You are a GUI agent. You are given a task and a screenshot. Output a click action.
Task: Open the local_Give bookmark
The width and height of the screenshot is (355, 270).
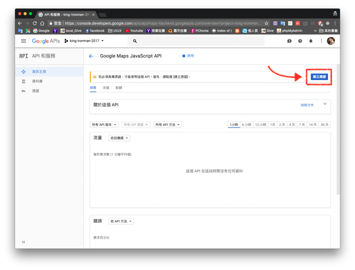coord(71,31)
